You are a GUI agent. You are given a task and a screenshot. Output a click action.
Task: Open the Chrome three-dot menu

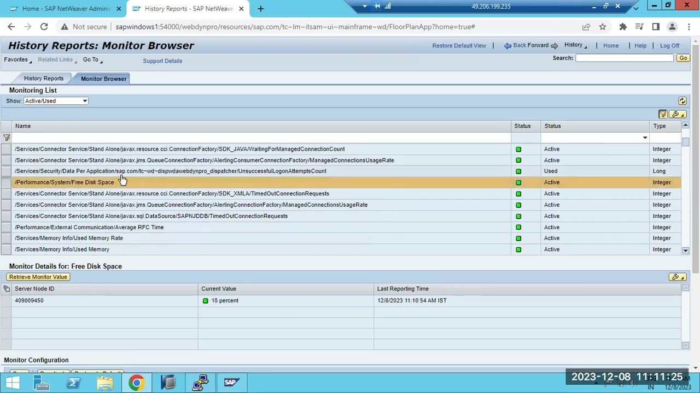(688, 27)
